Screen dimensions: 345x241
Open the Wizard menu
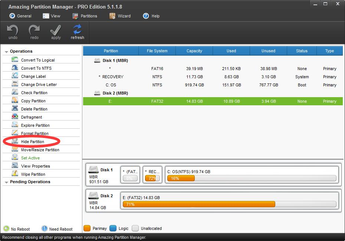(x=120, y=16)
